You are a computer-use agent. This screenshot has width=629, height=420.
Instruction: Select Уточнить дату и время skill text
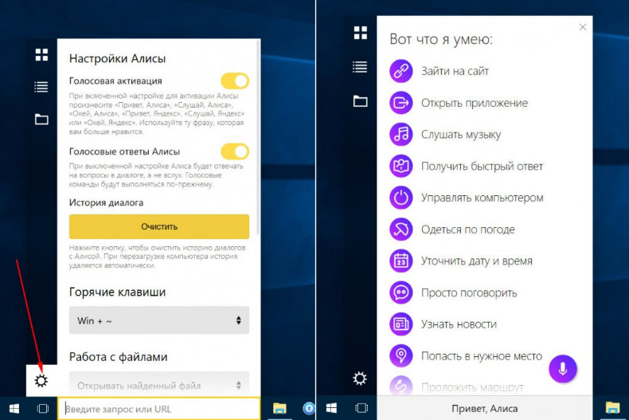pos(477,261)
